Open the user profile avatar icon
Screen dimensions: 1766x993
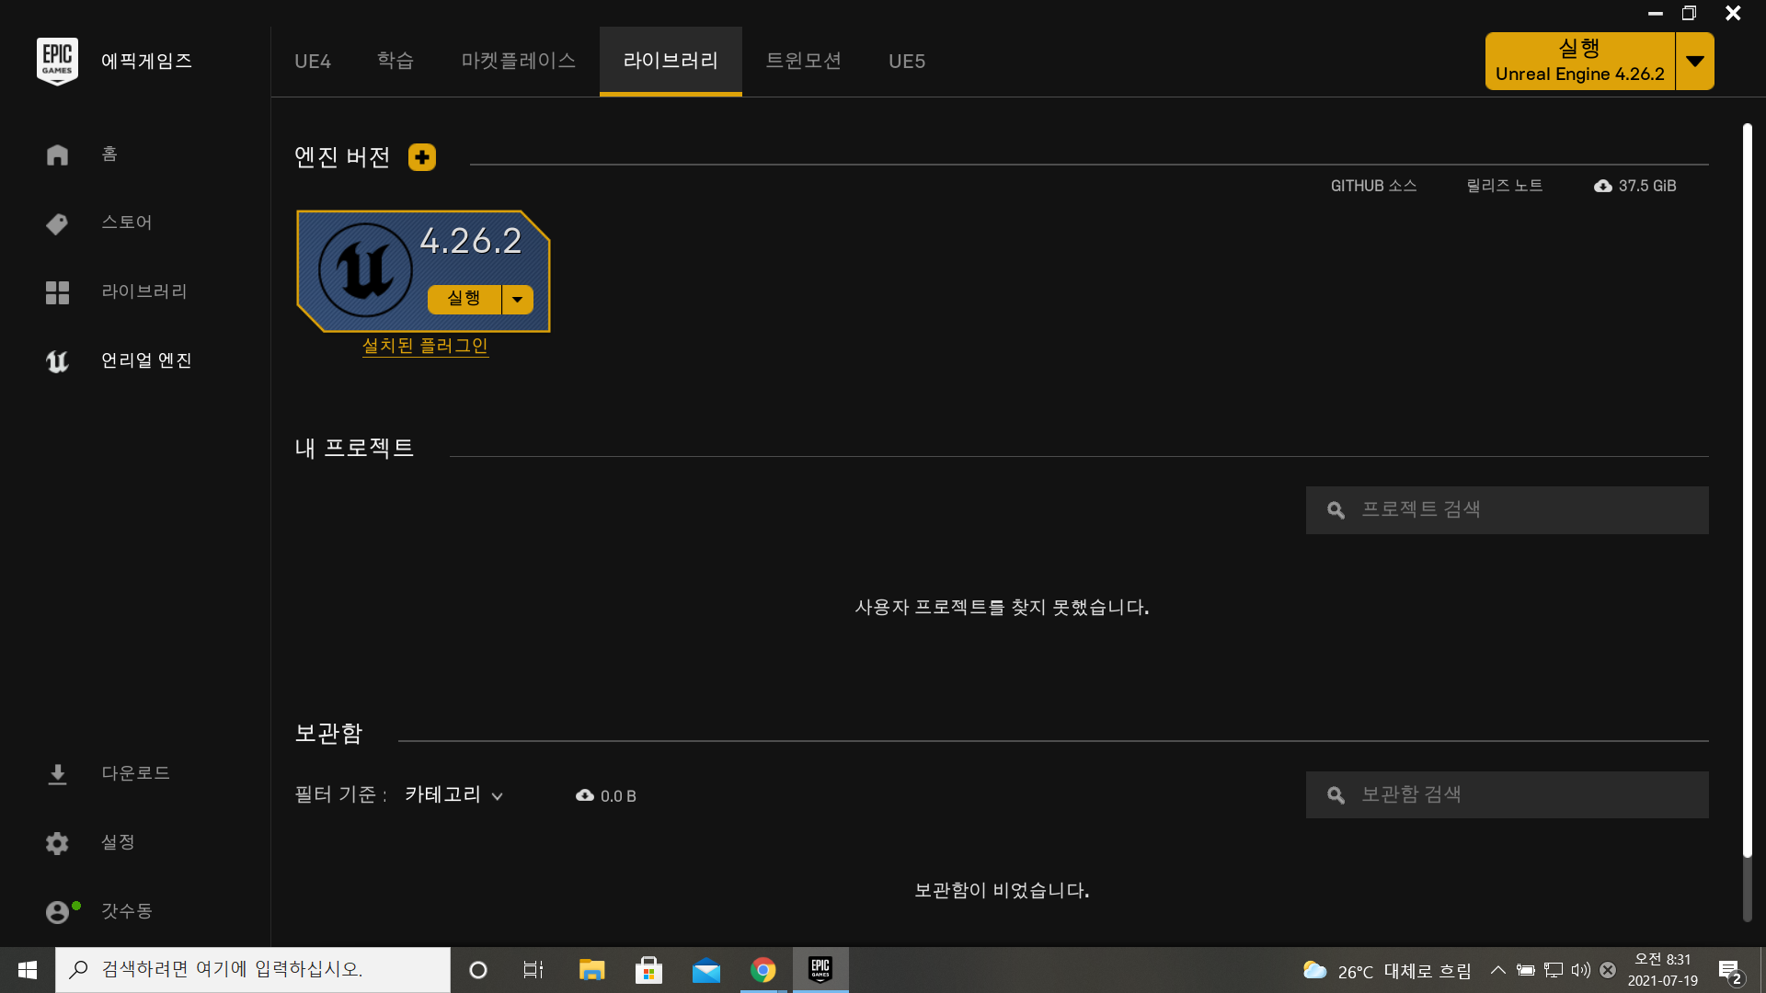coord(57,912)
